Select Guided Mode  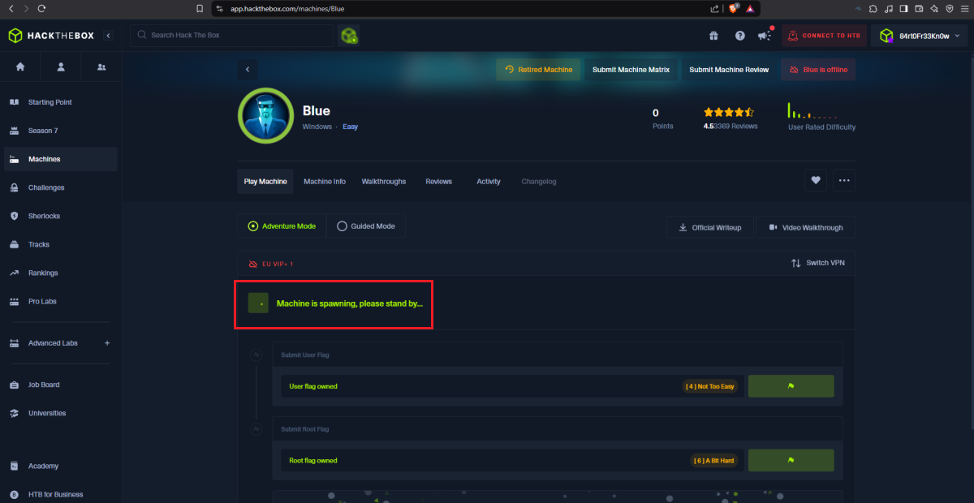pyautogui.click(x=366, y=226)
